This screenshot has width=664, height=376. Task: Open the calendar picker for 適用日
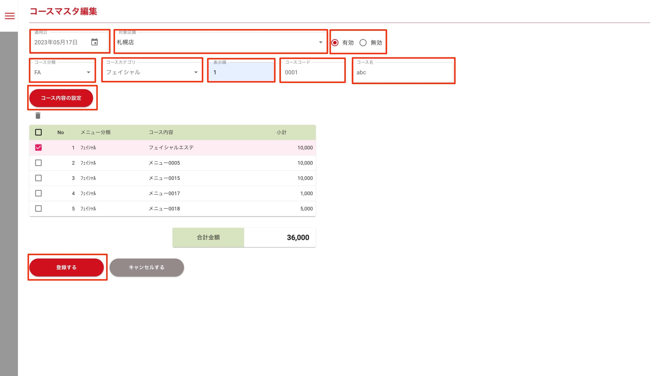click(94, 42)
